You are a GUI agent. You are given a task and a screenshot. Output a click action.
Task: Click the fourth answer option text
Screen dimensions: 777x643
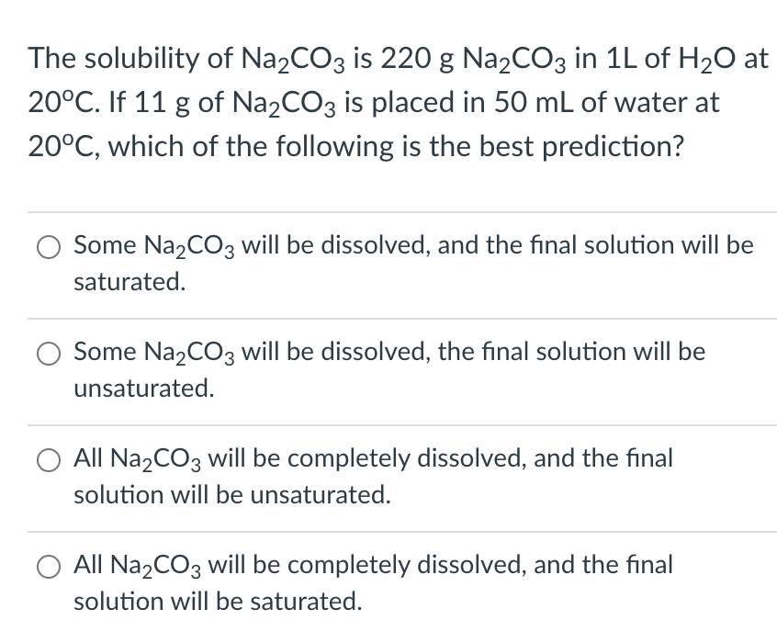[x=372, y=565]
